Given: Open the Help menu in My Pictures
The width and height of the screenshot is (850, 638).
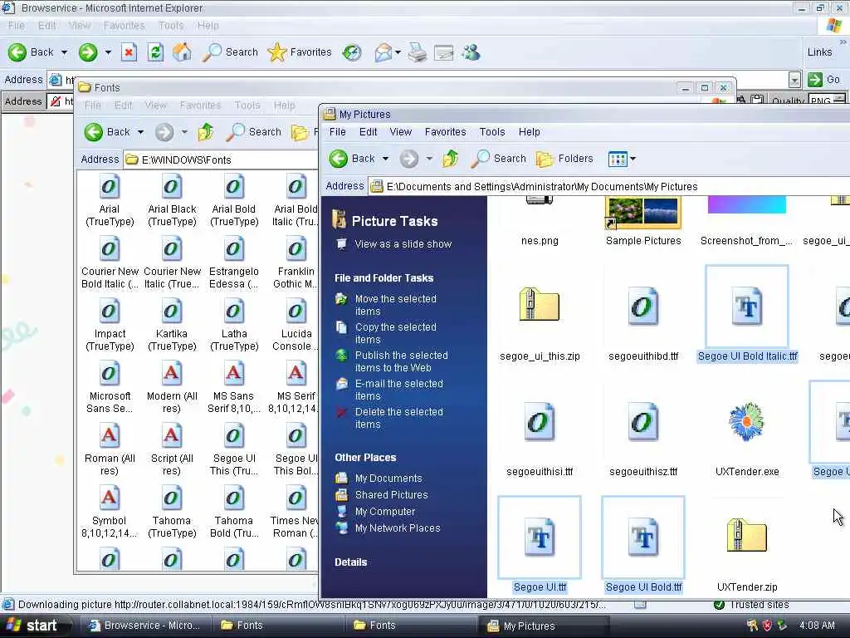Looking at the screenshot, I should (x=529, y=132).
